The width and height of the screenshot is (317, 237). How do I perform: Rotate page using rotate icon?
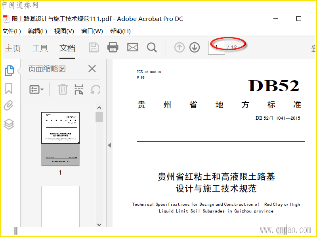pyautogui.click(x=95, y=90)
